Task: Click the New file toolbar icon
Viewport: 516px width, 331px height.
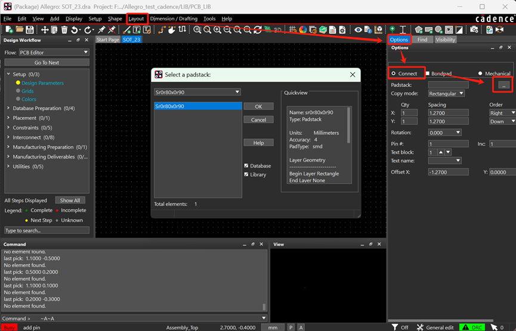Action: point(10,30)
